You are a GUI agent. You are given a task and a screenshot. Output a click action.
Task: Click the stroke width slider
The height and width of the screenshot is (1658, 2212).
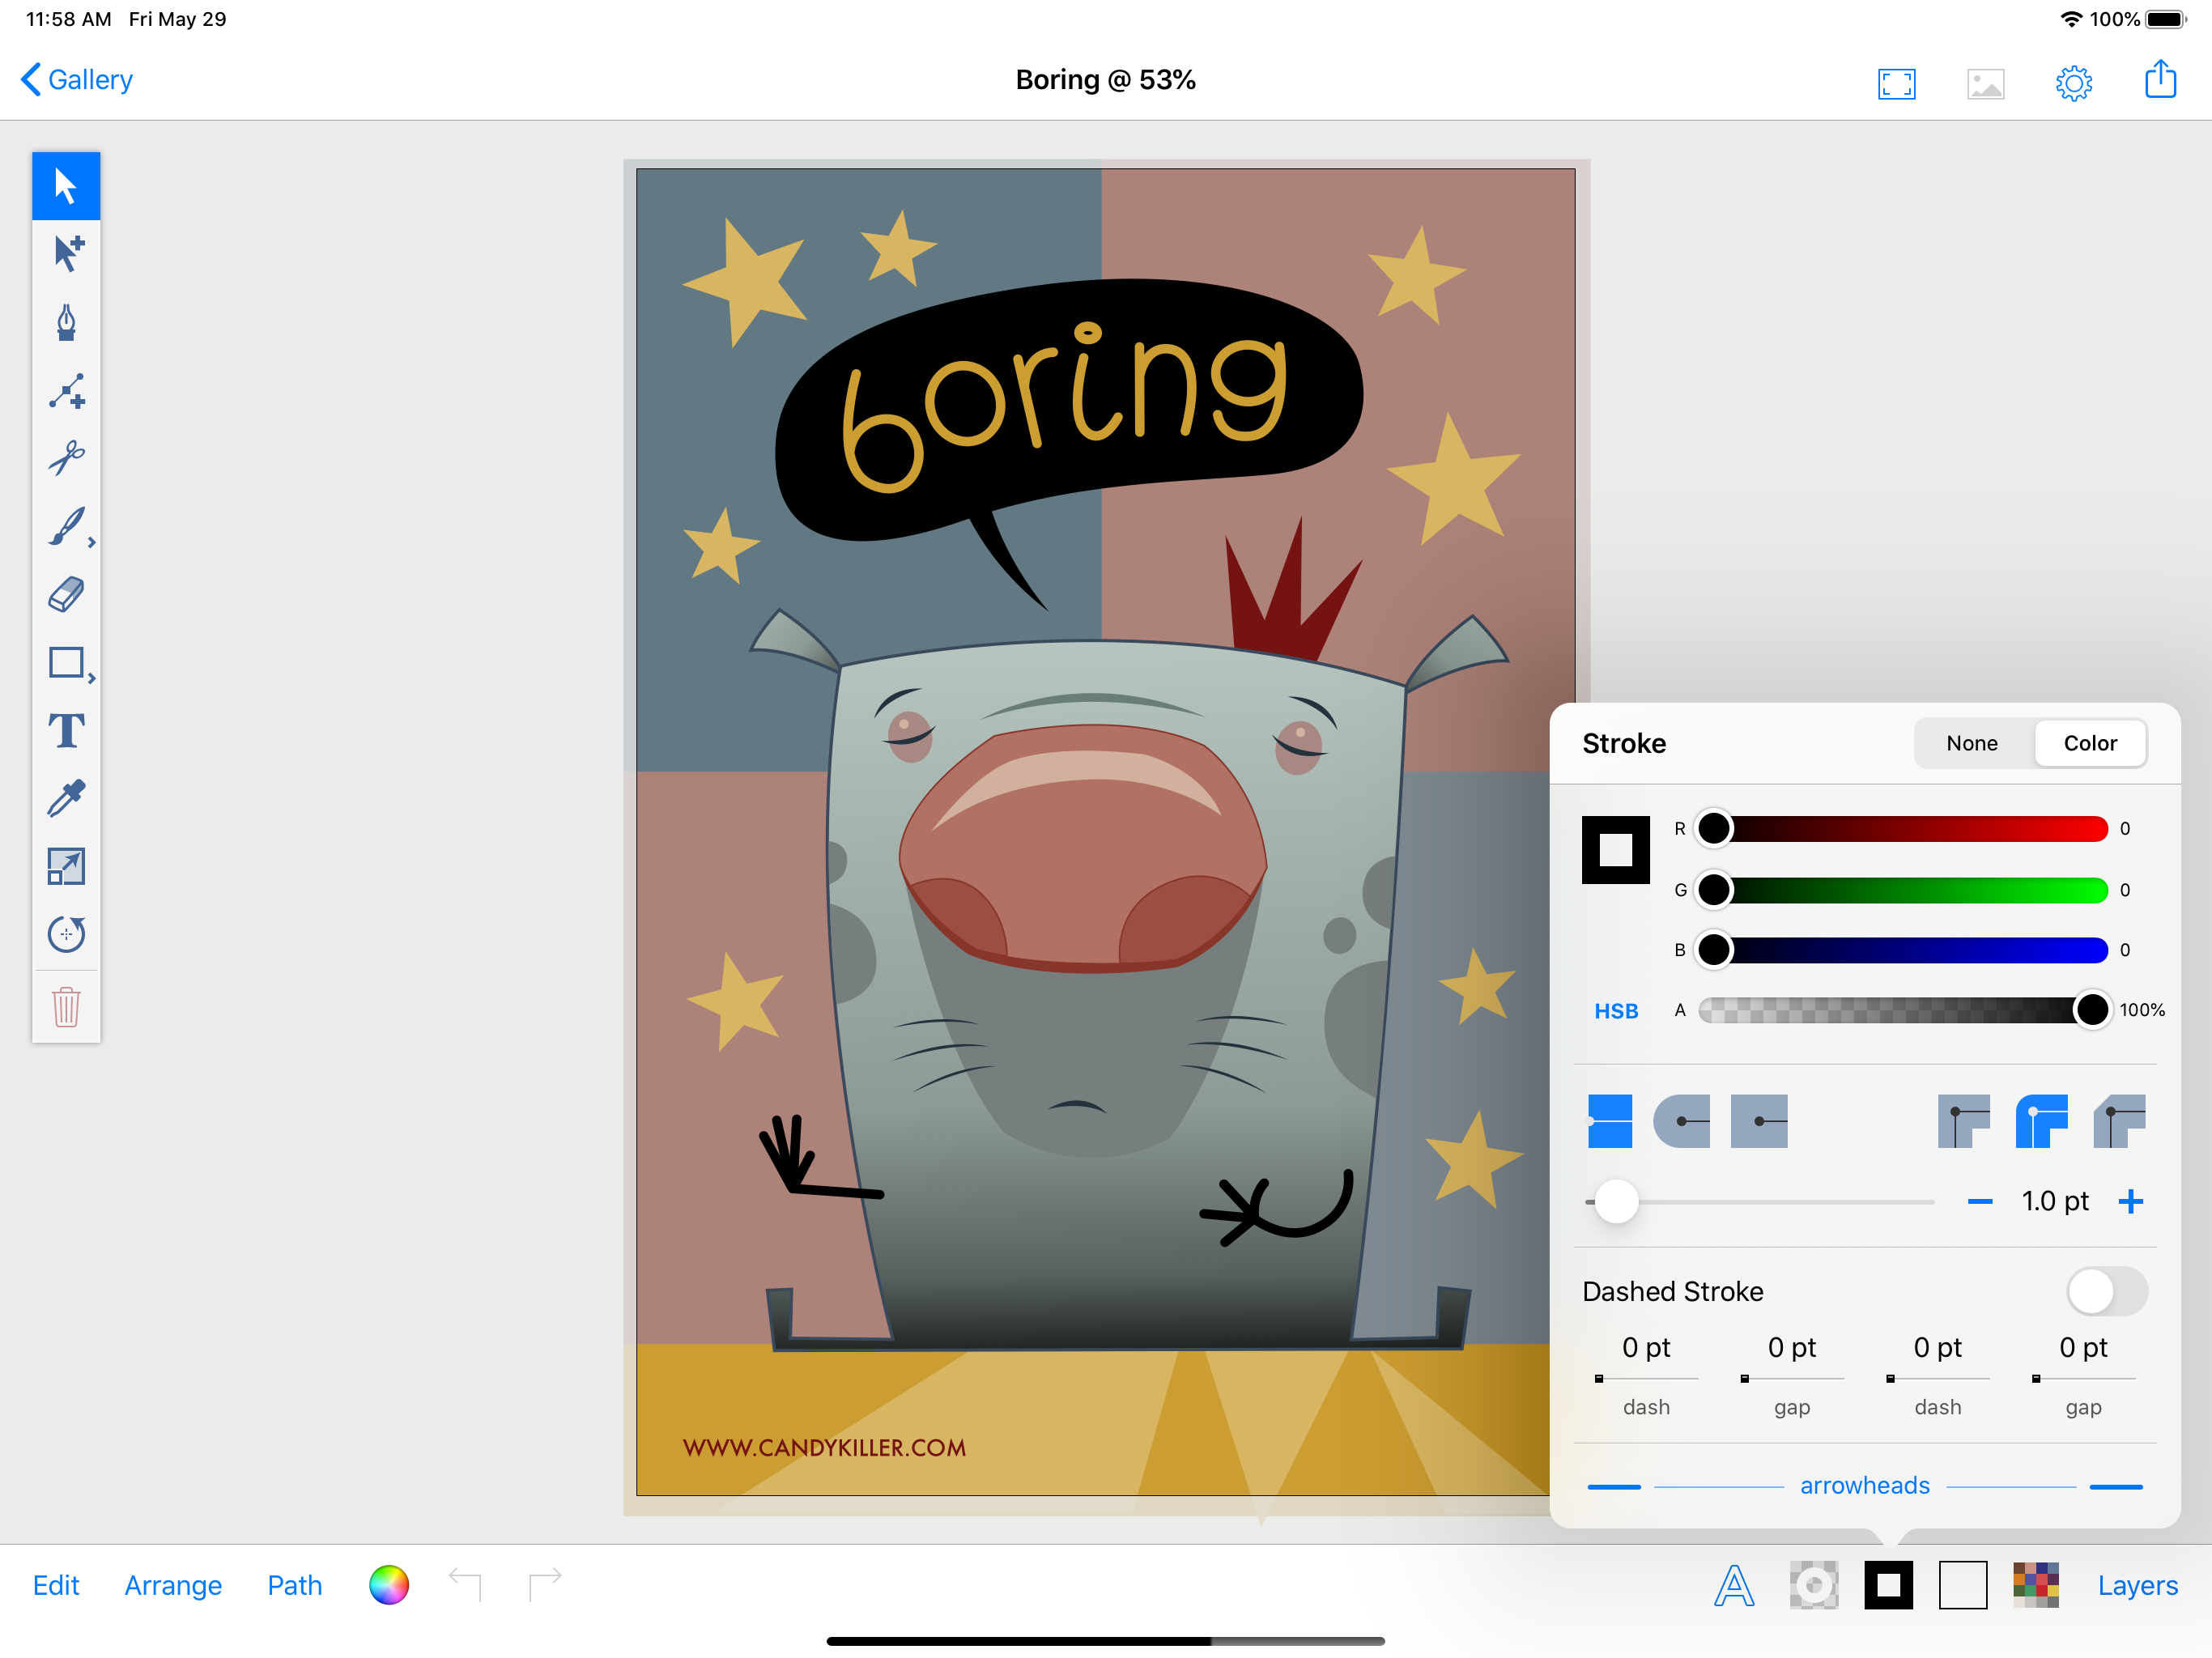coord(1760,1201)
